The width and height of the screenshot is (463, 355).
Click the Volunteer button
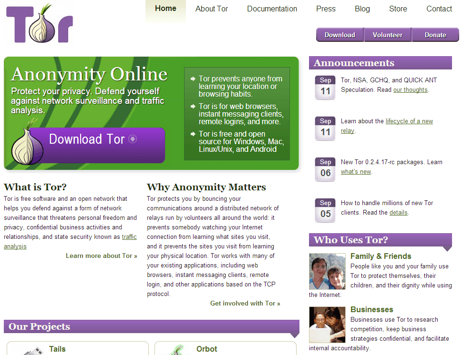[x=388, y=35]
